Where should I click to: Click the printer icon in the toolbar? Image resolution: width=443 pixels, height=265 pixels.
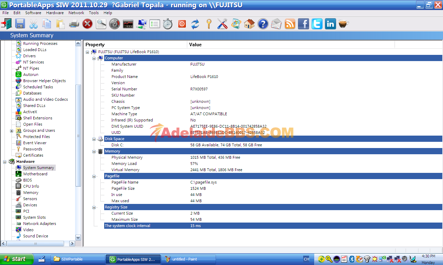tap(74, 24)
